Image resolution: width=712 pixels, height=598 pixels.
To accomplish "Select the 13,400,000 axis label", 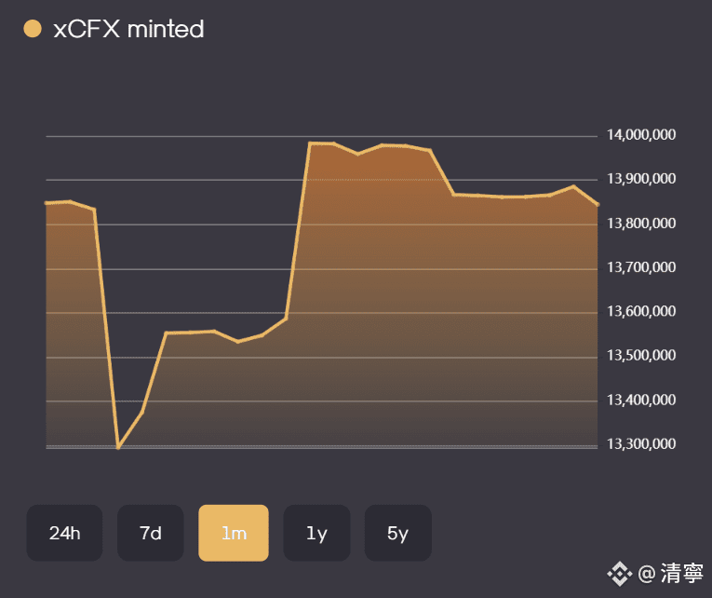I will pos(642,401).
